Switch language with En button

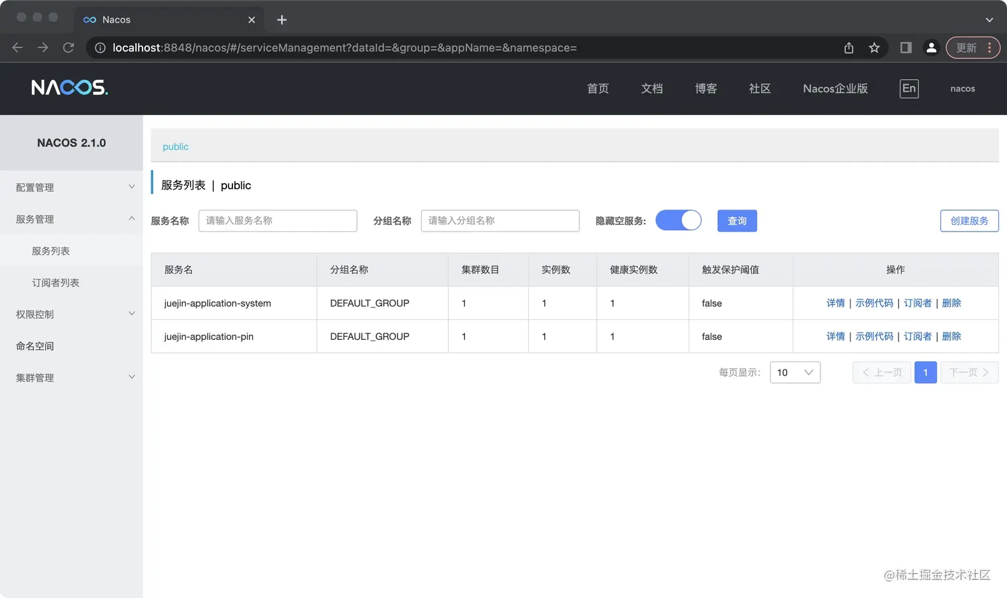coord(909,88)
